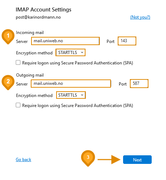Image resolution: width=166 pixels, height=180 pixels.
Task: Open incoming Encryption method dropdown
Action: pos(70,52)
